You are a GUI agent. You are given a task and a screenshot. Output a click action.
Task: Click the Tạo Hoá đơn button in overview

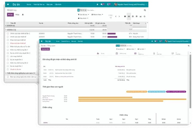(45, 49)
